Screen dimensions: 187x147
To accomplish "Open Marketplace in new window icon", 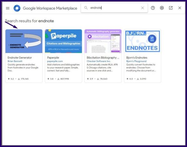I will 171,8.
